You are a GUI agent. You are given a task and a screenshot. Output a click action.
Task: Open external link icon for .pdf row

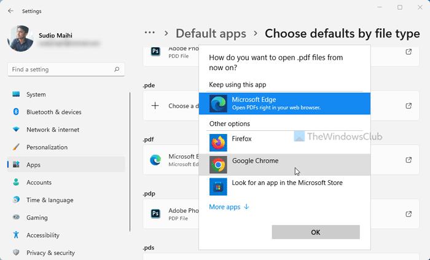408,160
